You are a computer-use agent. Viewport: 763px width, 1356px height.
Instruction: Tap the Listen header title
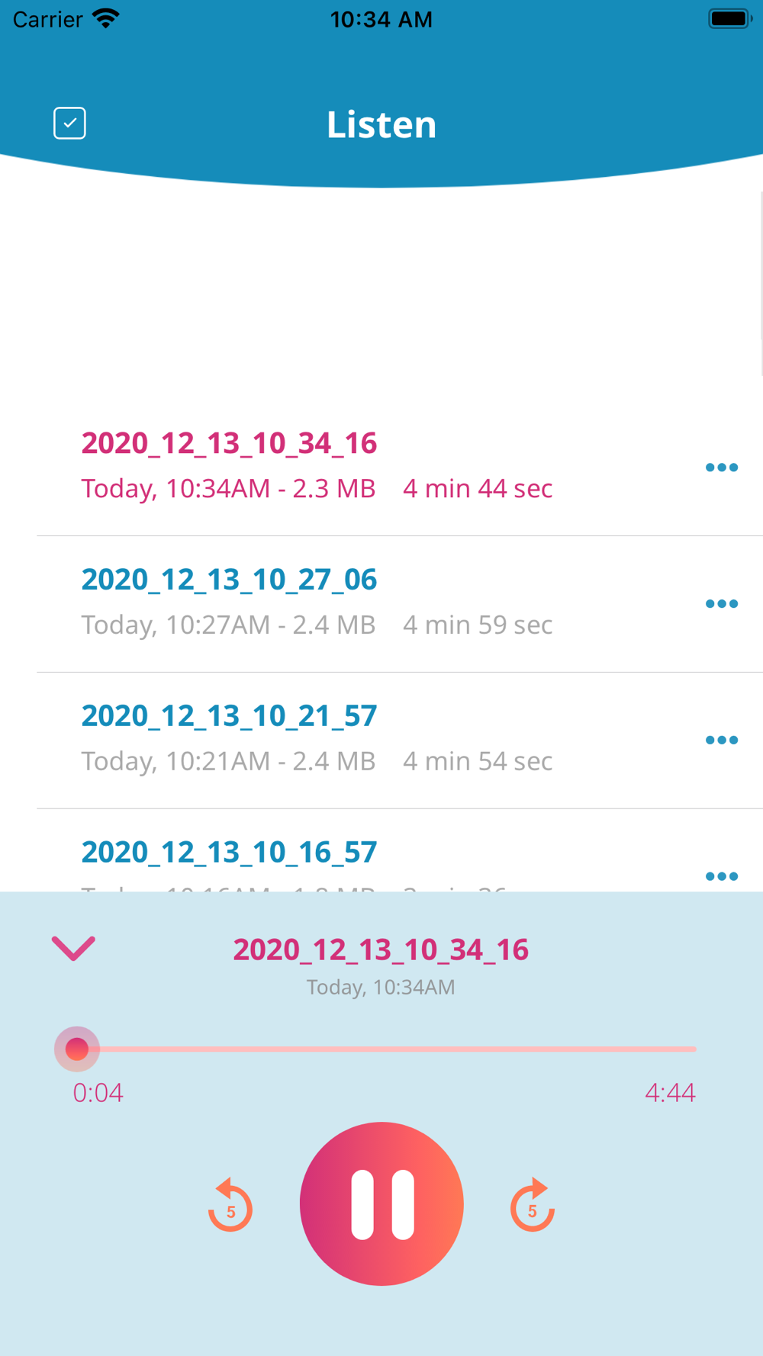click(x=381, y=124)
